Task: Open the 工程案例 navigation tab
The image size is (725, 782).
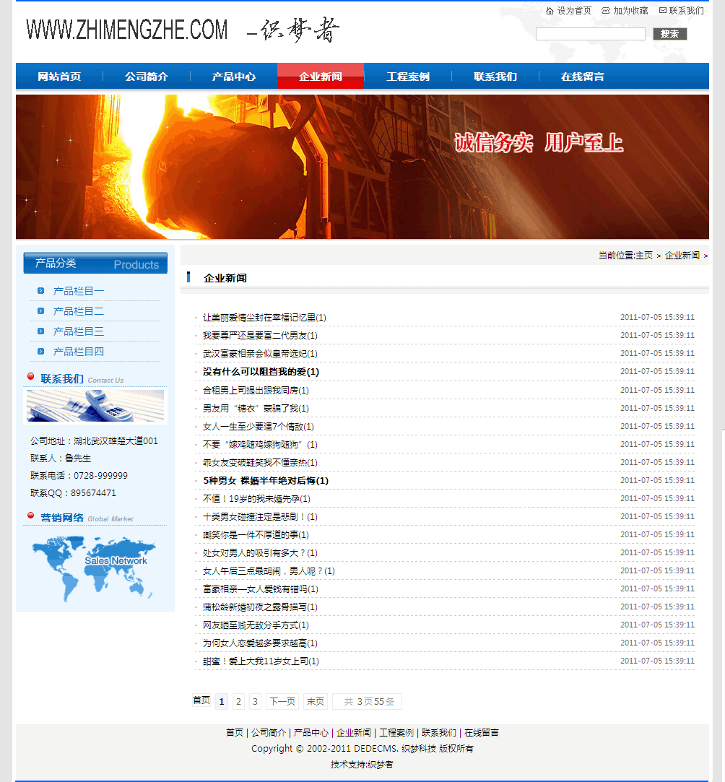Action: pos(408,77)
